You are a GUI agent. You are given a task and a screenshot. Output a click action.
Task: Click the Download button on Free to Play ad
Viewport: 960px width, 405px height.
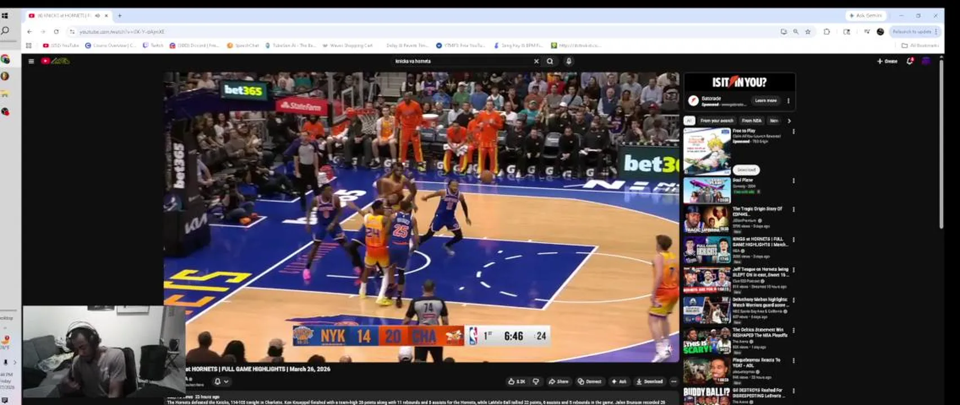[x=746, y=170]
